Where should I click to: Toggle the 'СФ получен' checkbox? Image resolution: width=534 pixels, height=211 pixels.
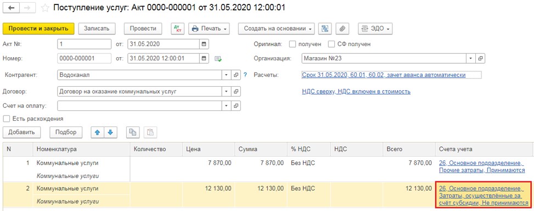[331, 45]
